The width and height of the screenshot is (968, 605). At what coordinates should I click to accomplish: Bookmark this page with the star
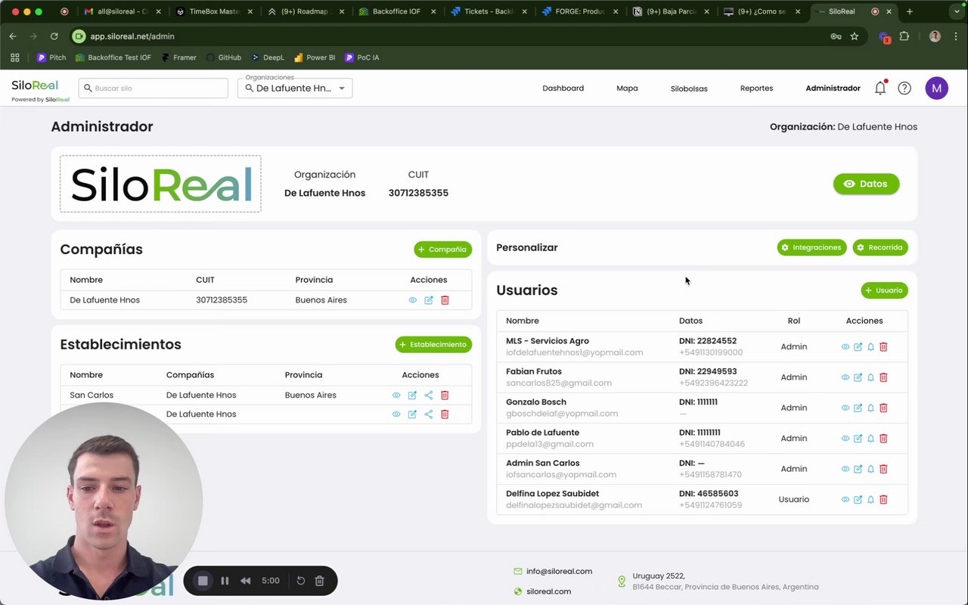coord(855,36)
